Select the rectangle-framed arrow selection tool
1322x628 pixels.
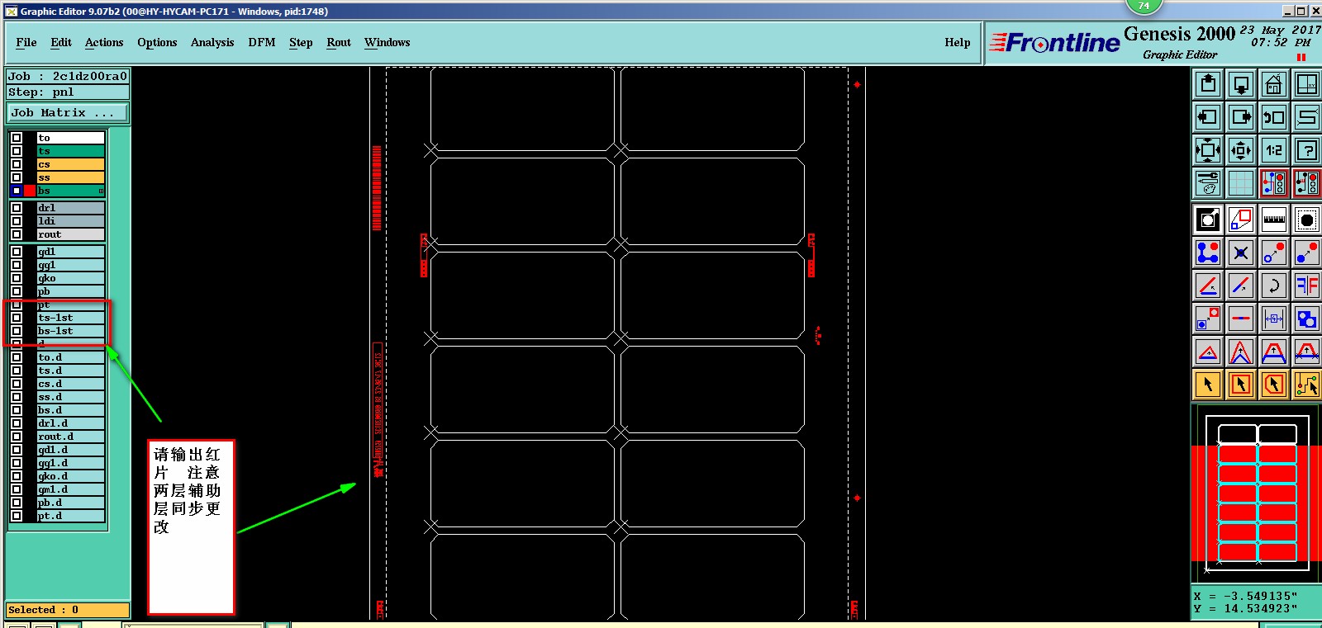pyautogui.click(x=1241, y=385)
